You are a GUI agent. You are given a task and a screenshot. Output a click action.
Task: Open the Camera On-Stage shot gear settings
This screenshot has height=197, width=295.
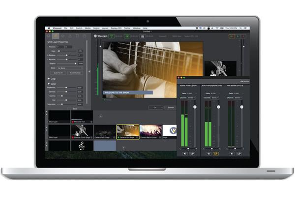137,137
